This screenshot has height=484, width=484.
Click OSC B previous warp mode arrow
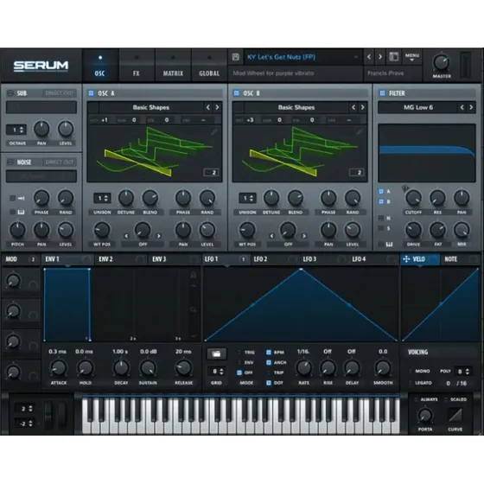(271, 236)
